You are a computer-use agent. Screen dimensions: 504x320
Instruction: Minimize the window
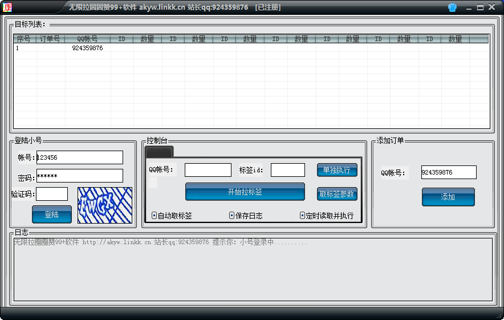[469, 7]
